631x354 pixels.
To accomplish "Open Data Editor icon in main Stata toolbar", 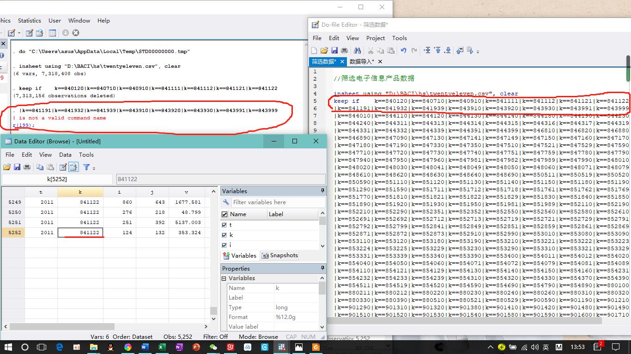I will pyautogui.click(x=29, y=33).
